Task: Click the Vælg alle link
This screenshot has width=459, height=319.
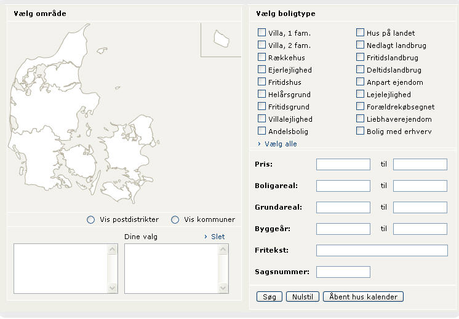Action: (x=281, y=144)
